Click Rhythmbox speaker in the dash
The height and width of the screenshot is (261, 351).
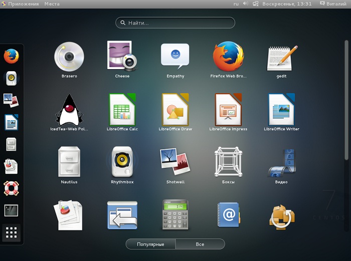pyautogui.click(x=11, y=78)
